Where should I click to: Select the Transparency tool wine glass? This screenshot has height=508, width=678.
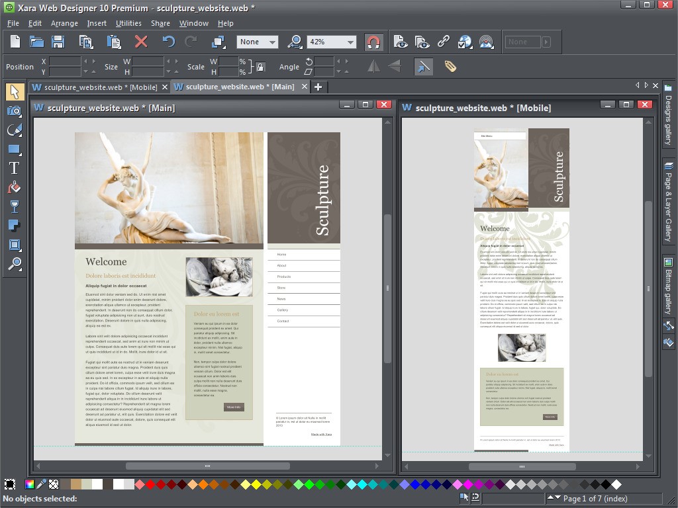click(x=14, y=207)
